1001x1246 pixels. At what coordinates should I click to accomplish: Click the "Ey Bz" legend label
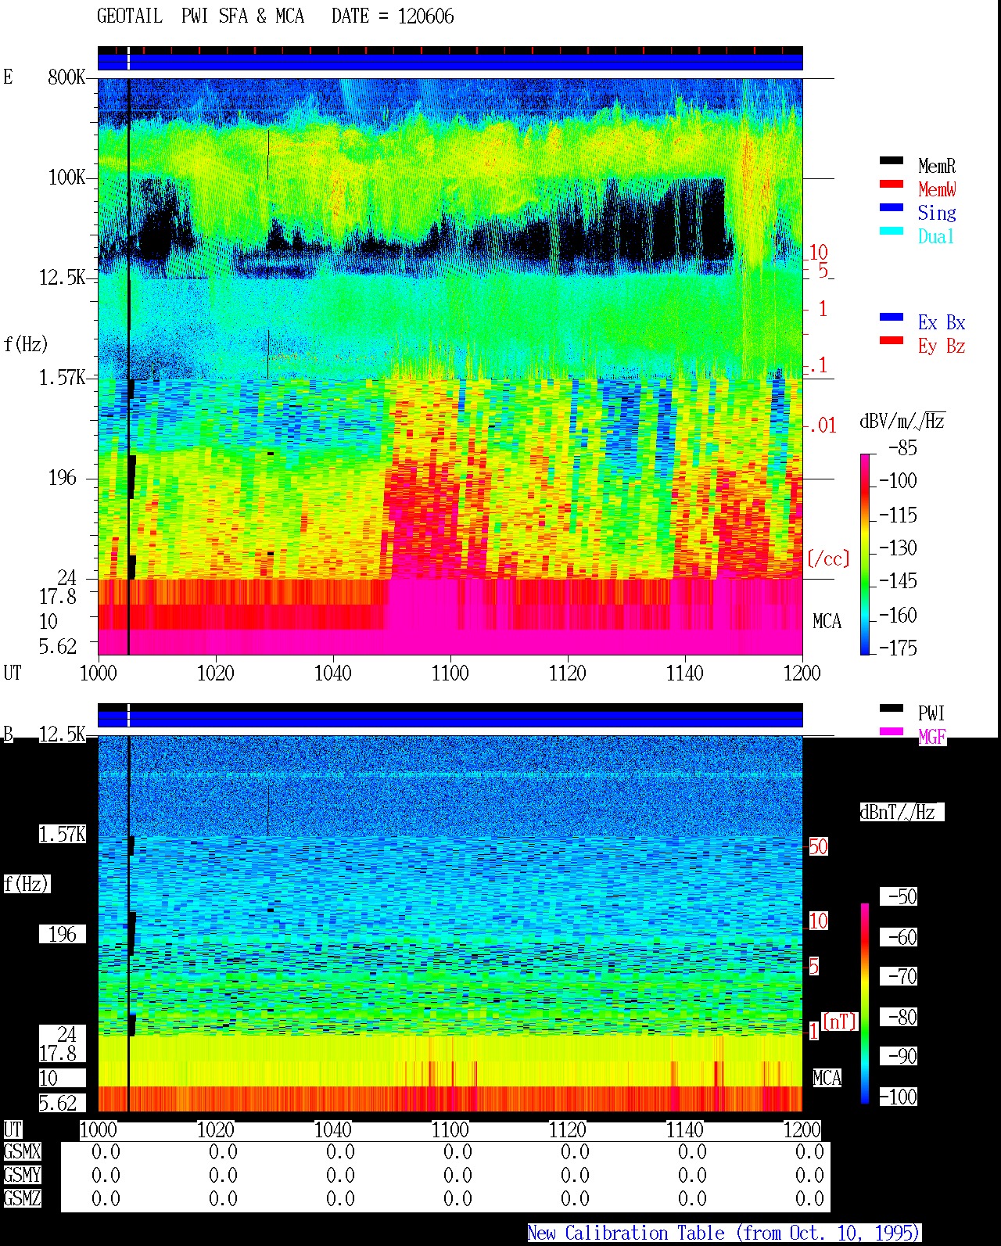[x=942, y=346]
